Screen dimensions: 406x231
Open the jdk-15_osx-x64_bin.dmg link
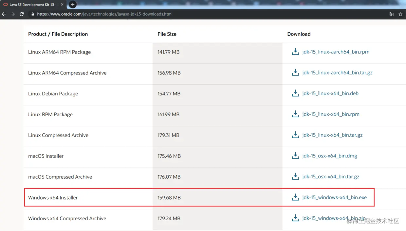click(x=330, y=156)
